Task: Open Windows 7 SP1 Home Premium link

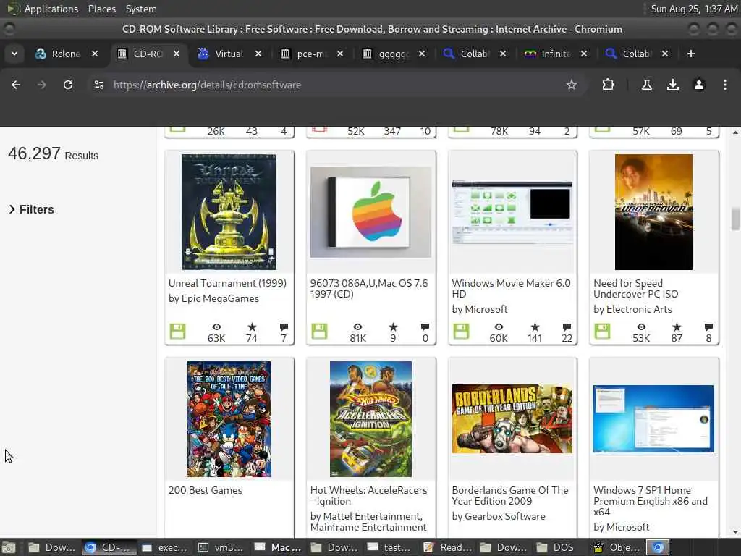Action: [x=651, y=501]
